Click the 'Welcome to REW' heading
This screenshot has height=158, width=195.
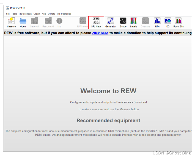point(108,91)
